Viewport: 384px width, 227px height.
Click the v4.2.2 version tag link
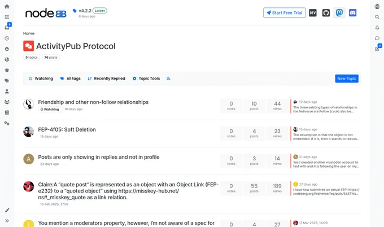[x=85, y=11]
